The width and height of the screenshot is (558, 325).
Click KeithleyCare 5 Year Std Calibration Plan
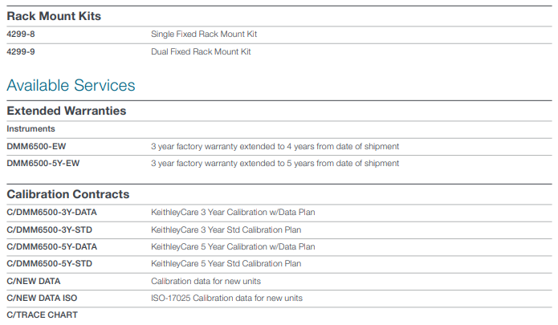[226, 263]
